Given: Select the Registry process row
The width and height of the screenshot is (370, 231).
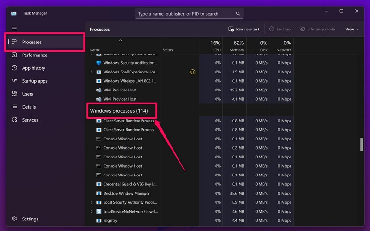Looking at the screenshot, I should 110,220.
